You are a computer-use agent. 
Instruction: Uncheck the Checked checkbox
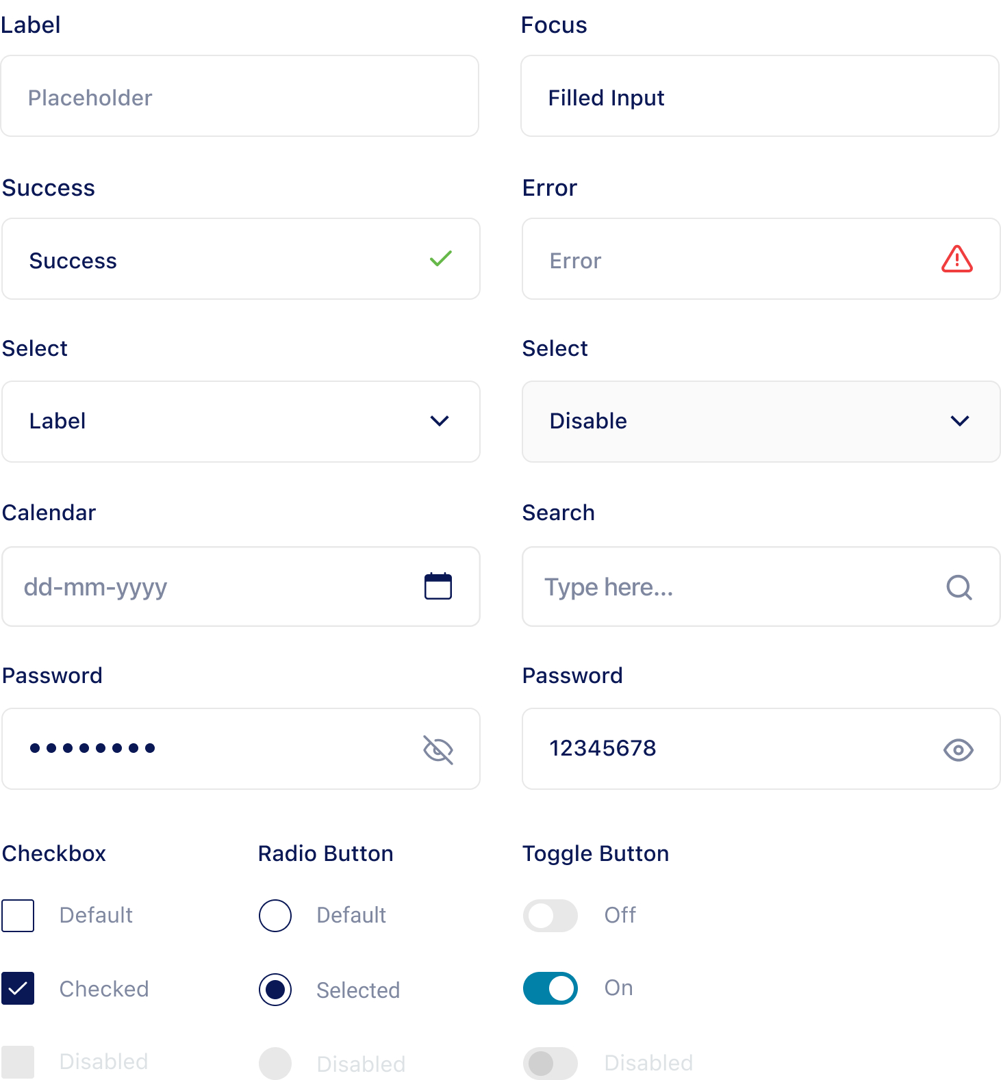[x=18, y=988]
